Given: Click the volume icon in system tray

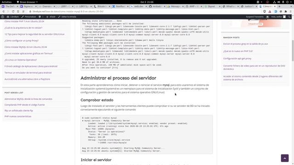Looking at the screenshot, I should [279, 2].
